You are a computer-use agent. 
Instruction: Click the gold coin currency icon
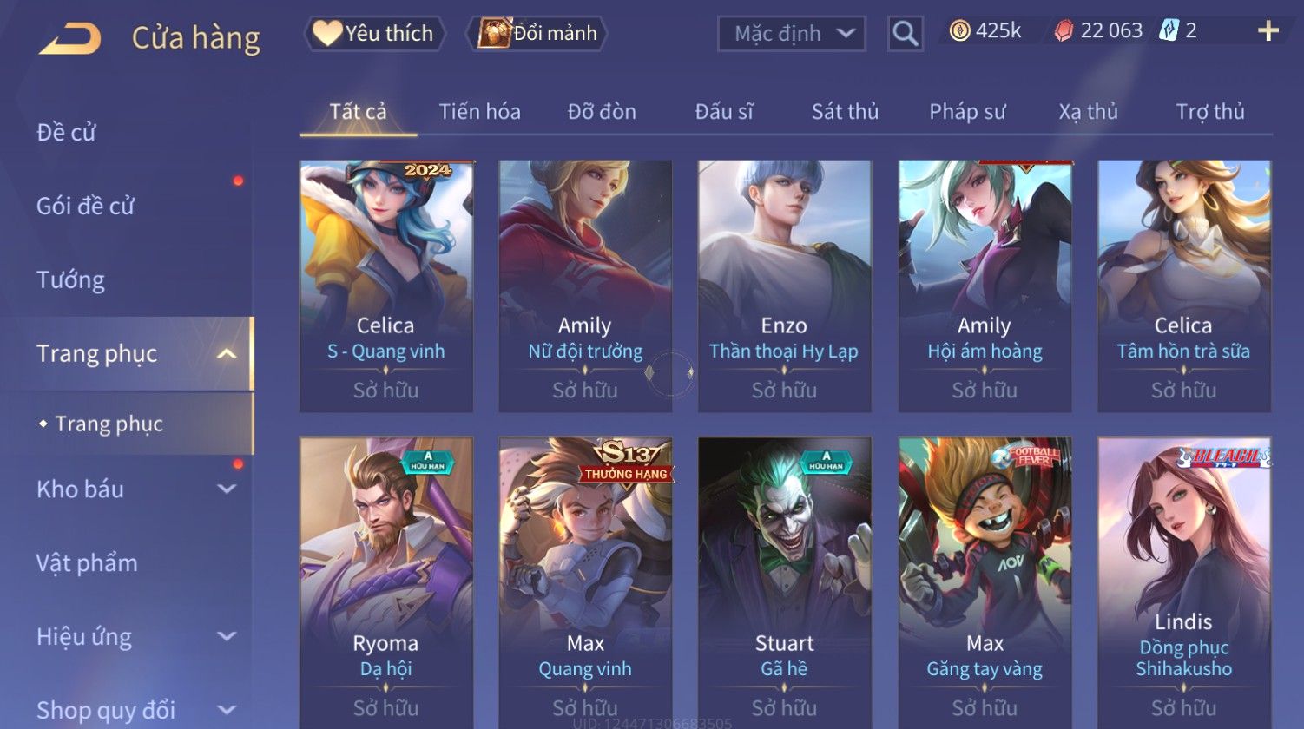point(958,32)
